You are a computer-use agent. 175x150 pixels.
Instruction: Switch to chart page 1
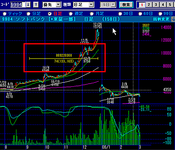(142, 5)
